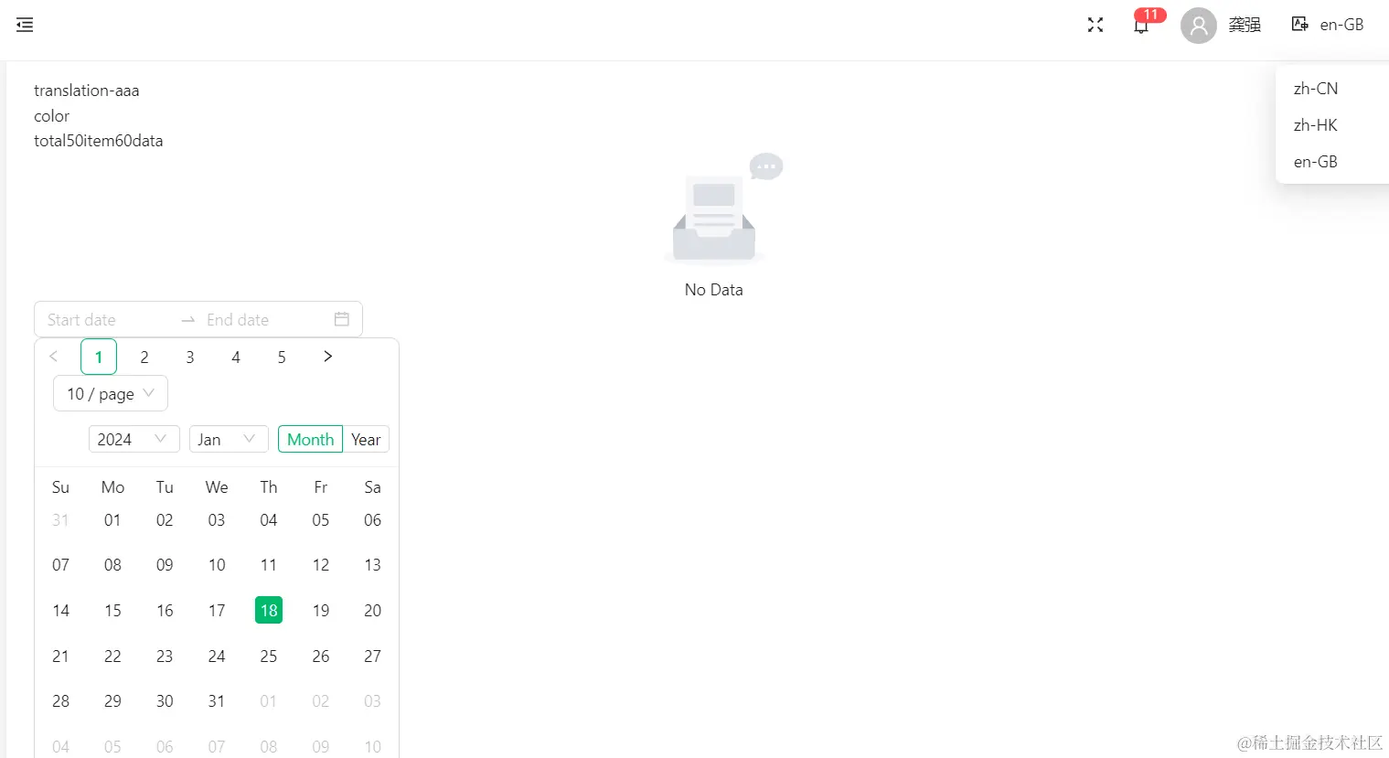This screenshot has height=758, width=1389.
Task: Select calendar date 28
Action: pos(60,700)
